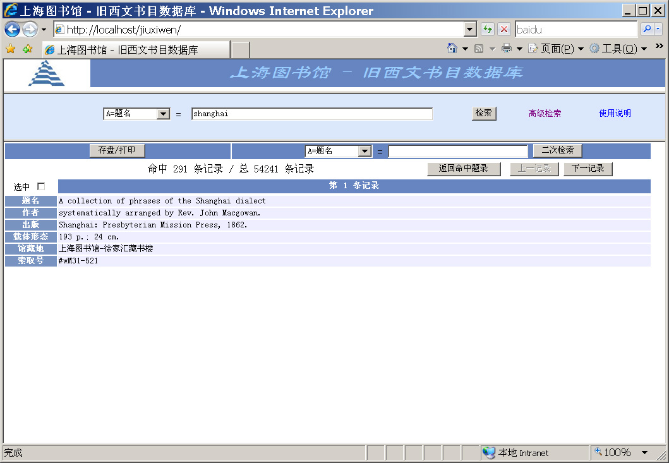This screenshot has height=463, width=669.
Task: Click the author text 'systematically arranged by Rev. John Macgowan.'
Action: 160,212
